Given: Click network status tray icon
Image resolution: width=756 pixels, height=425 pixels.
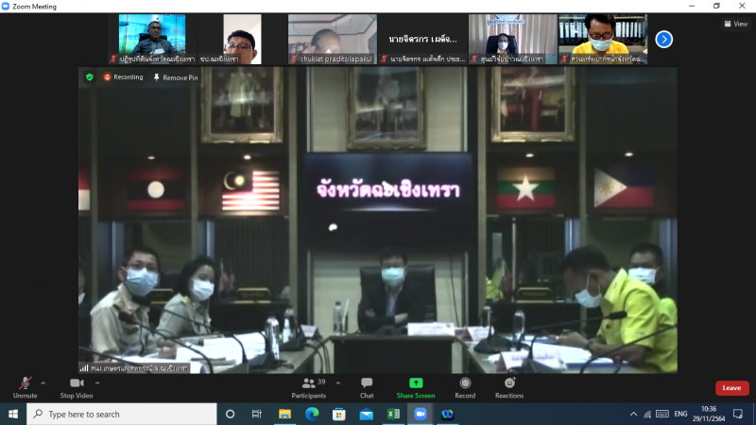Looking at the screenshot, I should point(647,414).
